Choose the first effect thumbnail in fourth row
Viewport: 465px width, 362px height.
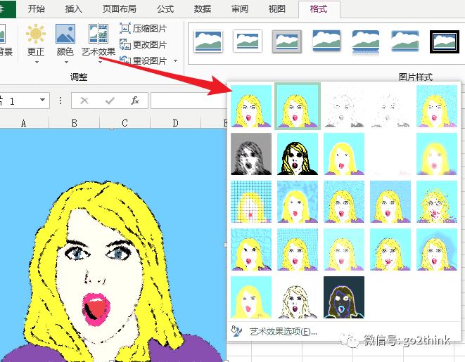tap(251, 250)
